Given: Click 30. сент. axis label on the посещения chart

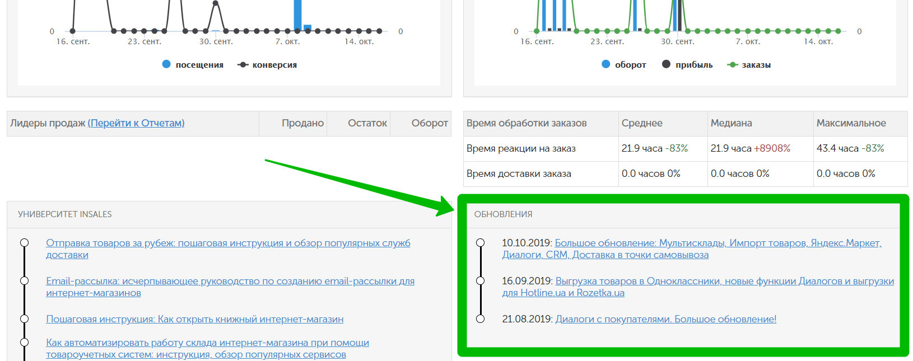Looking at the screenshot, I should (x=216, y=42).
